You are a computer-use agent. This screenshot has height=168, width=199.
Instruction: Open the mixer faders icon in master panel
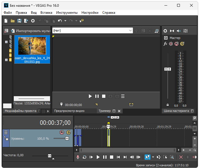186,31
